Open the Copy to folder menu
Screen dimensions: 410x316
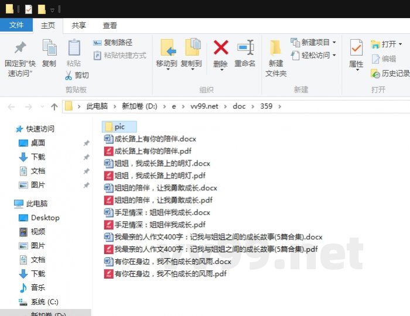pyautogui.click(x=192, y=55)
